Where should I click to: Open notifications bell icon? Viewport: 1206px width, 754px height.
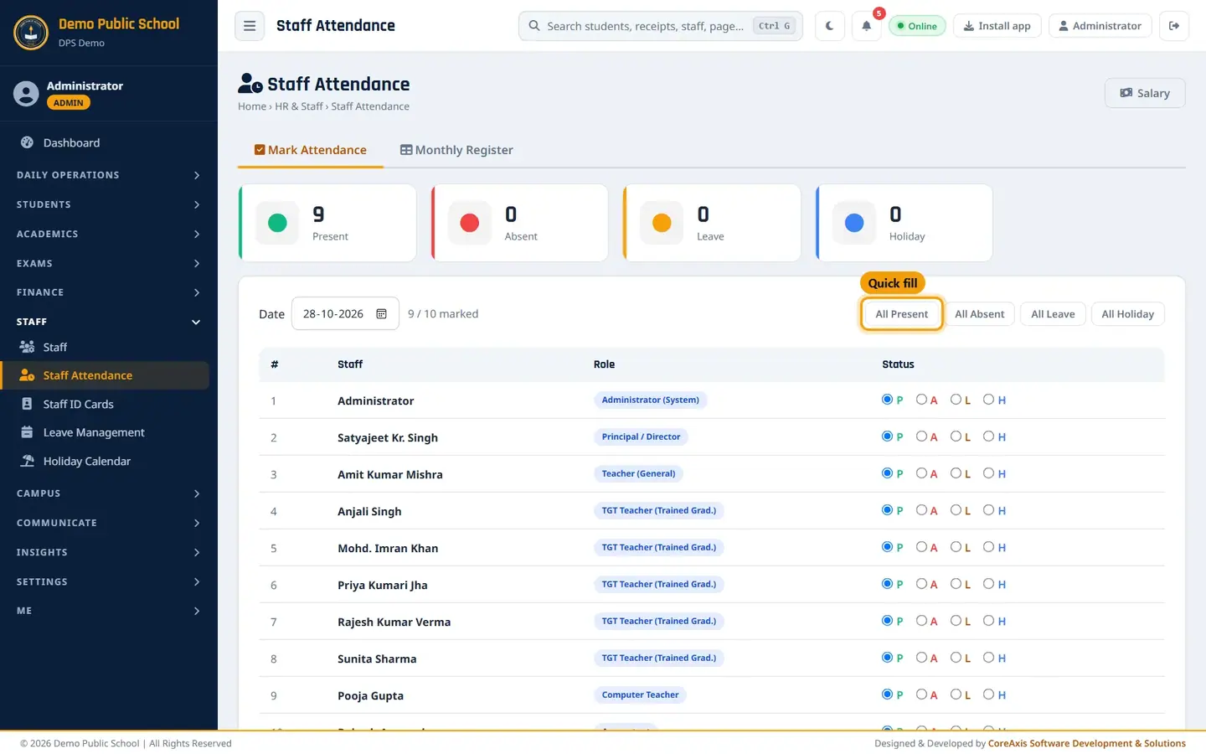[867, 26]
